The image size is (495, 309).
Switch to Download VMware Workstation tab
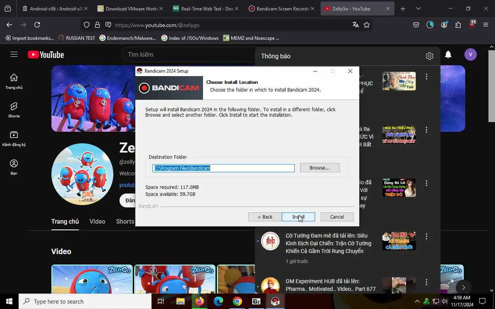[x=130, y=8]
